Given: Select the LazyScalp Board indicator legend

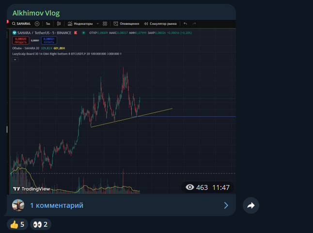Looking at the screenshot, I should point(67,54).
